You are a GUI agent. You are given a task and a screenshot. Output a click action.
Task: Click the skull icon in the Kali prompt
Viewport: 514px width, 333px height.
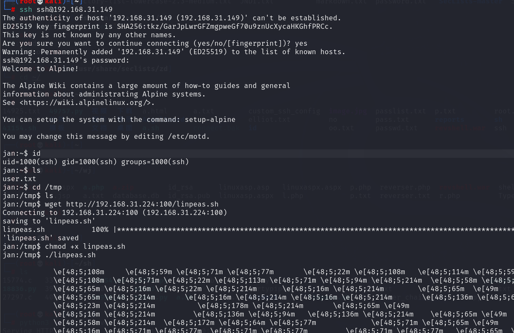click(x=40, y=2)
